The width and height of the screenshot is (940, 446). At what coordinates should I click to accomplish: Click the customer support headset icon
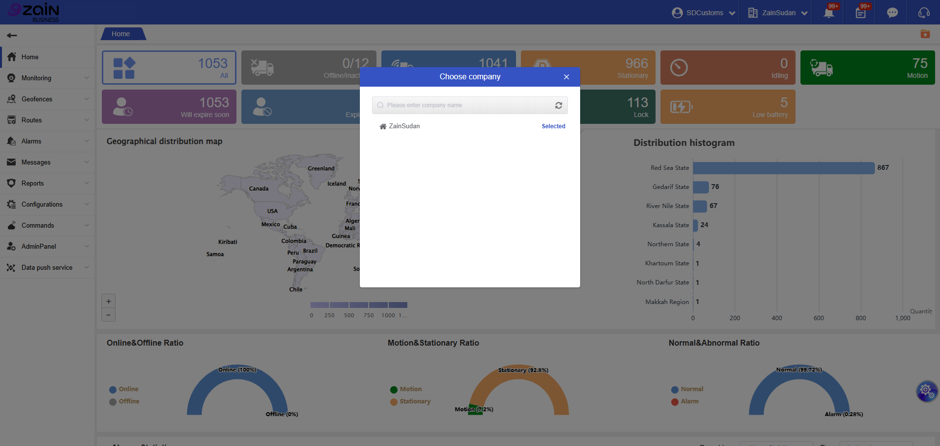[924, 13]
